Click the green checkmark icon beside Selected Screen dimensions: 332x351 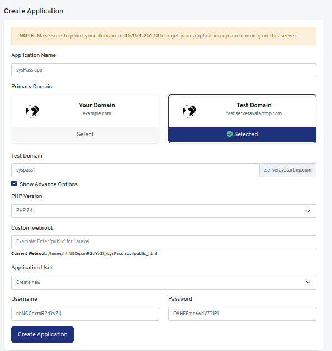(230, 134)
